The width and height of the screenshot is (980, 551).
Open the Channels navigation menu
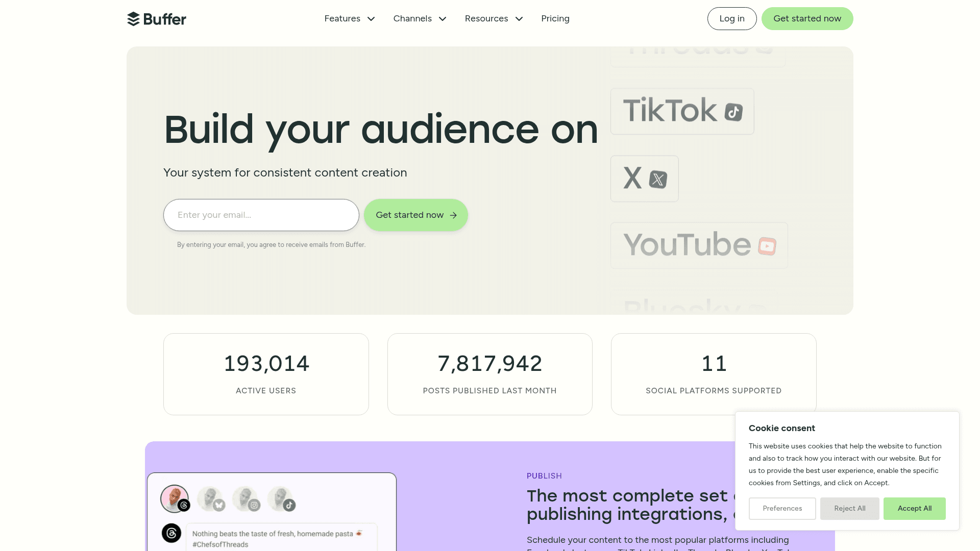pos(420,19)
